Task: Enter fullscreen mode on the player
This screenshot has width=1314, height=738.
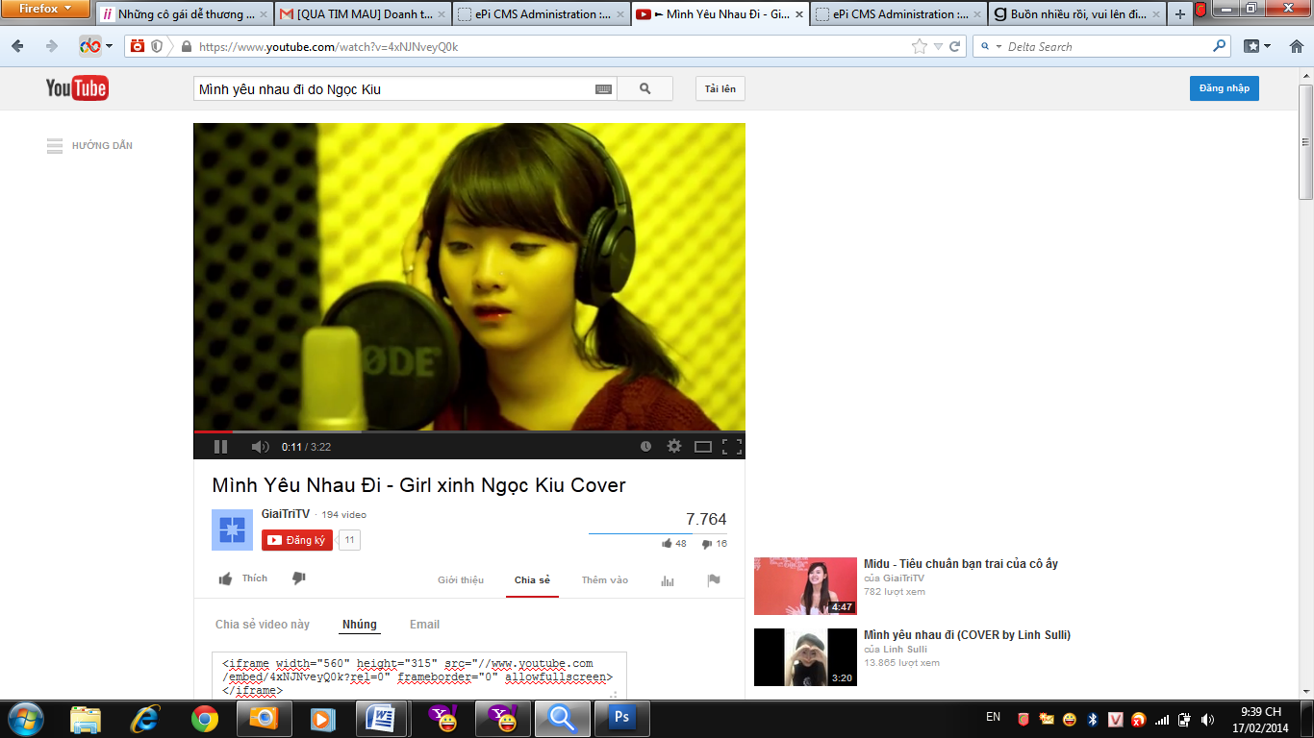Action: (x=733, y=446)
